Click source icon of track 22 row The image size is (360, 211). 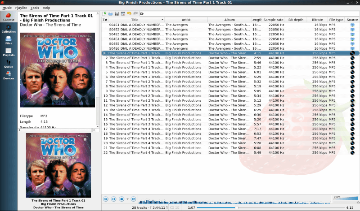pyautogui.click(x=352, y=152)
